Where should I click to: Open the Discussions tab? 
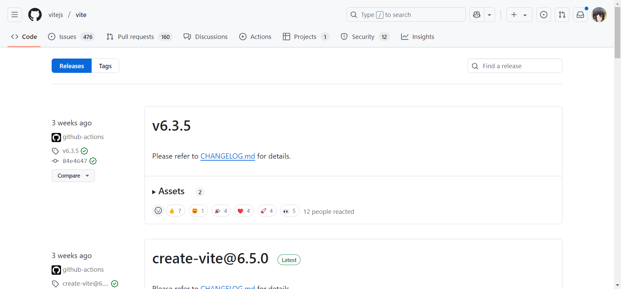click(206, 37)
